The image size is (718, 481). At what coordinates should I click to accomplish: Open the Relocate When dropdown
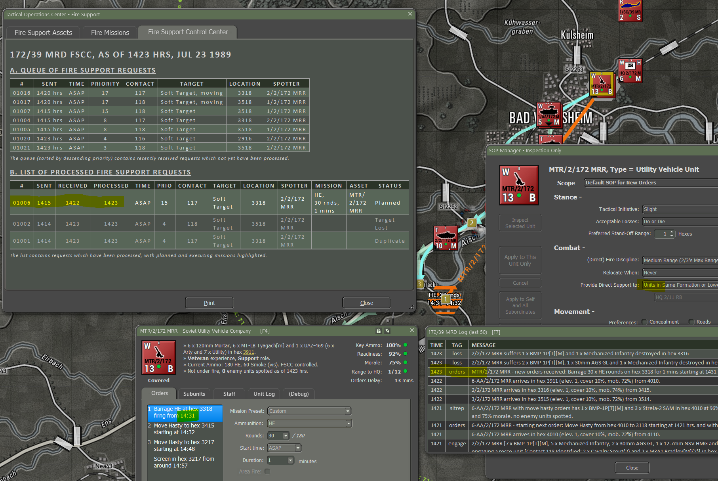[680, 273]
